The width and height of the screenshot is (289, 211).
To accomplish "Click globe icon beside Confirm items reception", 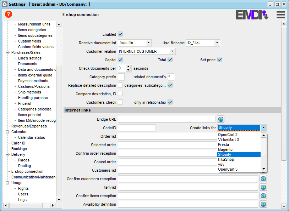I will pyautogui.click(x=263, y=196).
